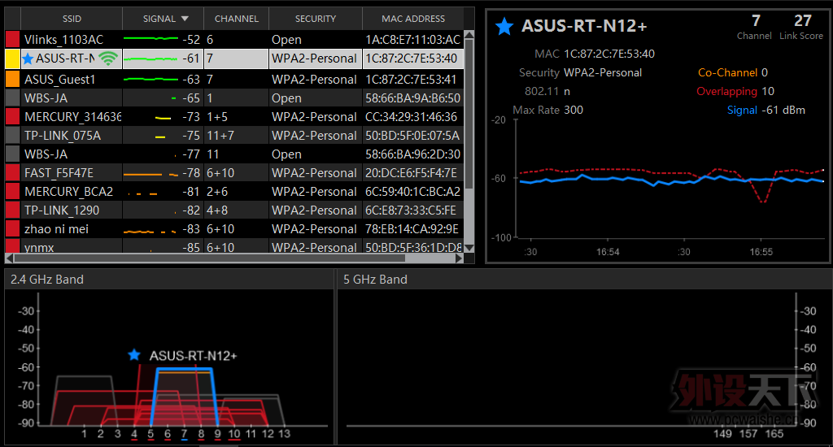
Task: Open the SIGNAL column sort arrow
Action: coord(185,19)
